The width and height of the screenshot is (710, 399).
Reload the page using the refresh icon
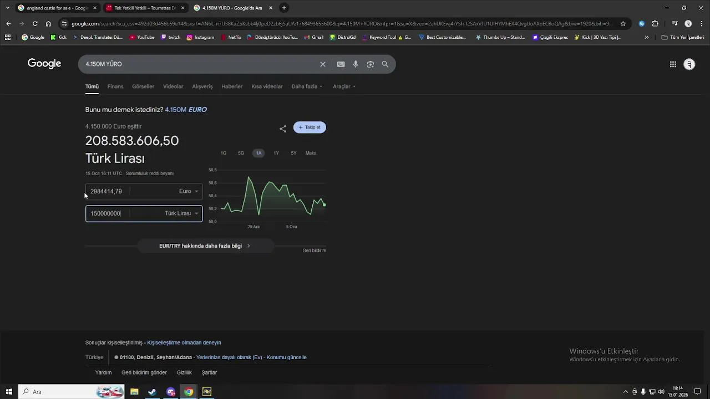pyautogui.click(x=35, y=24)
